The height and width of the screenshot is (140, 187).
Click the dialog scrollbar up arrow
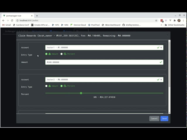coord(169,41)
